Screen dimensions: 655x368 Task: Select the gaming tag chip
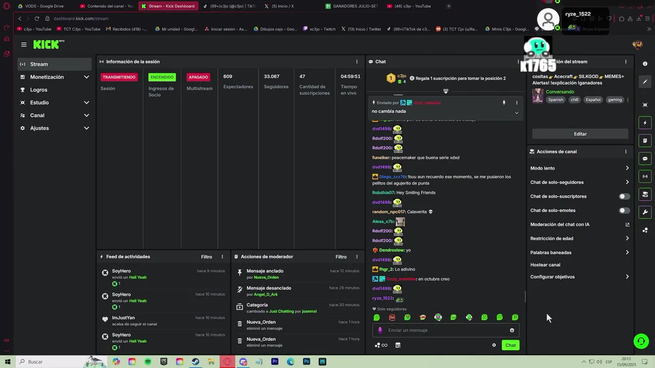tap(615, 100)
